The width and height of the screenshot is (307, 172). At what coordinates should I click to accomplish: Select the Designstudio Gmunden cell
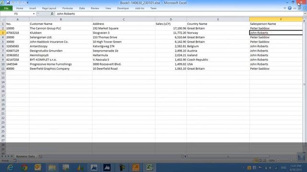[x=61, y=51]
